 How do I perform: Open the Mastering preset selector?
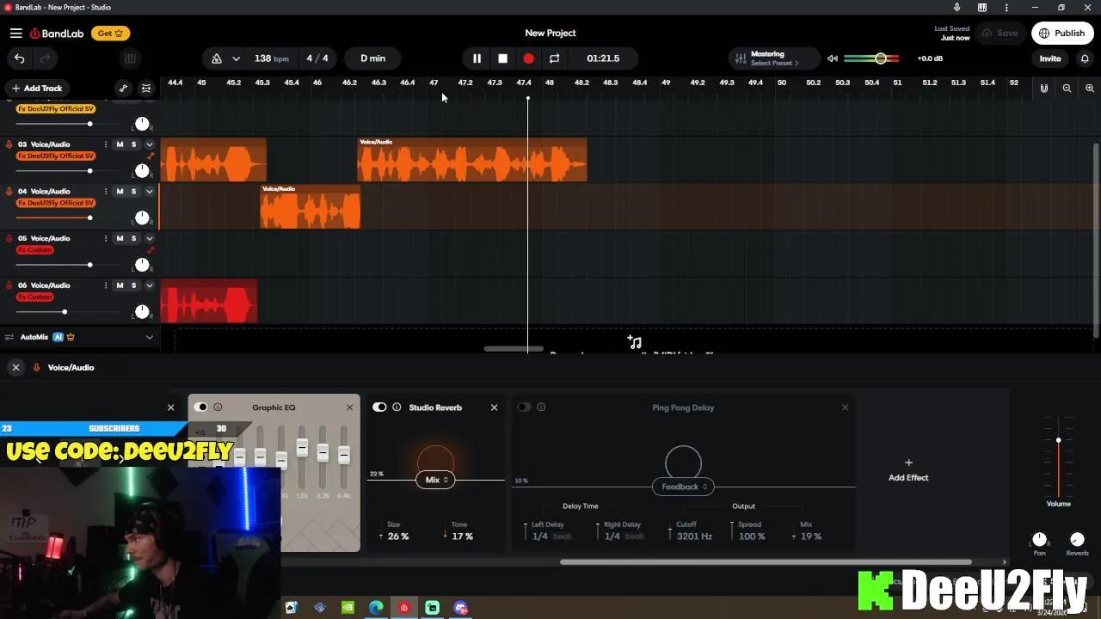click(766, 58)
